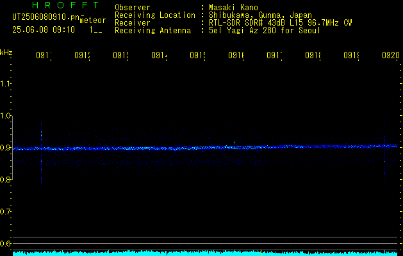The image size is (403, 256).
Task: Click the 0913 time marker
Action: tap(120, 55)
